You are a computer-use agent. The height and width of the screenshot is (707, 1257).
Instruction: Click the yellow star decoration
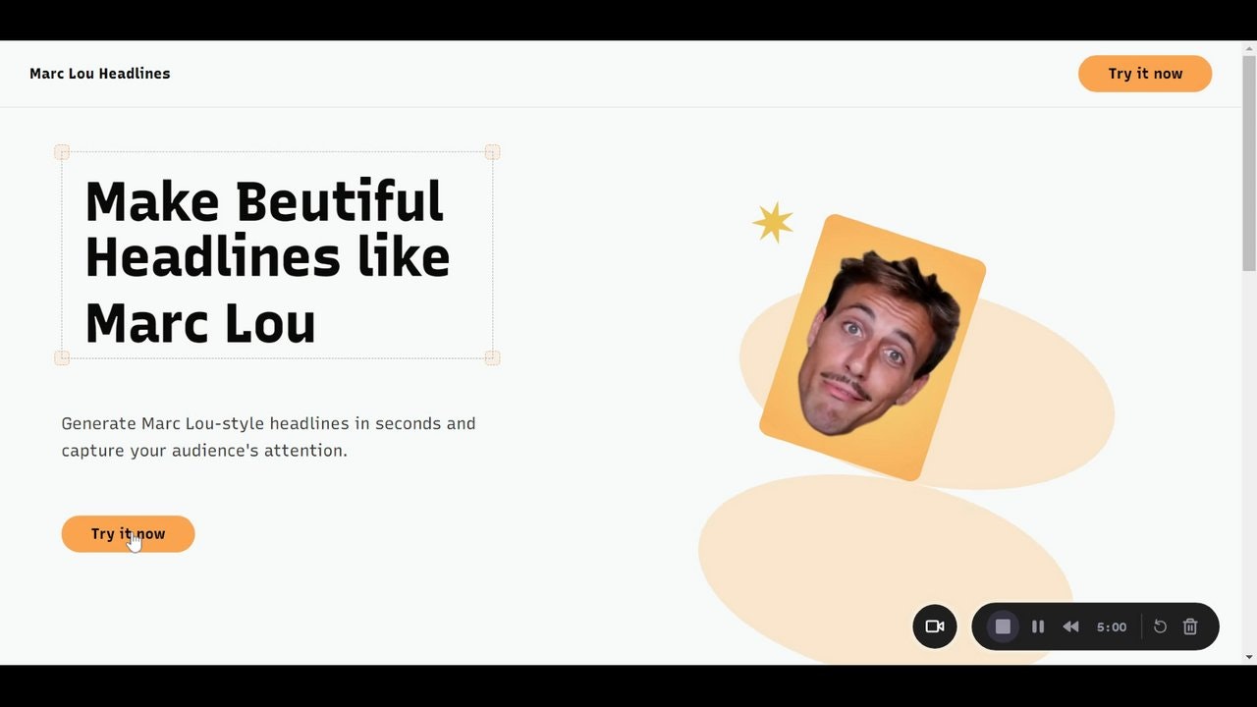773,221
